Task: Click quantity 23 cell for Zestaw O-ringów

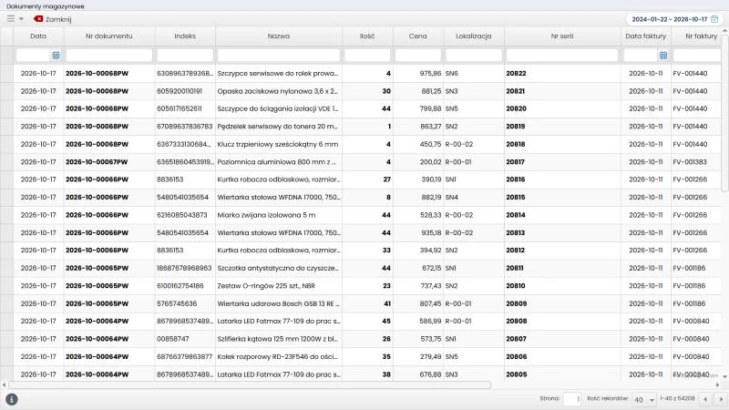Action: point(367,286)
